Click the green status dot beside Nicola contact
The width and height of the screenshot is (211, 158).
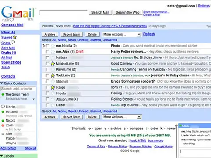coord(3,121)
